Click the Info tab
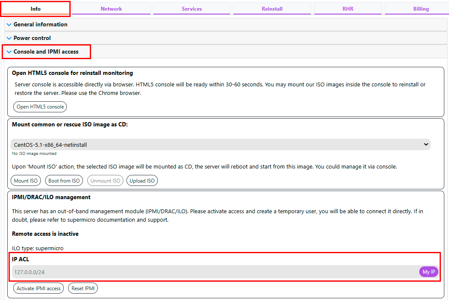The height and width of the screenshot is (300, 449). tap(36, 9)
